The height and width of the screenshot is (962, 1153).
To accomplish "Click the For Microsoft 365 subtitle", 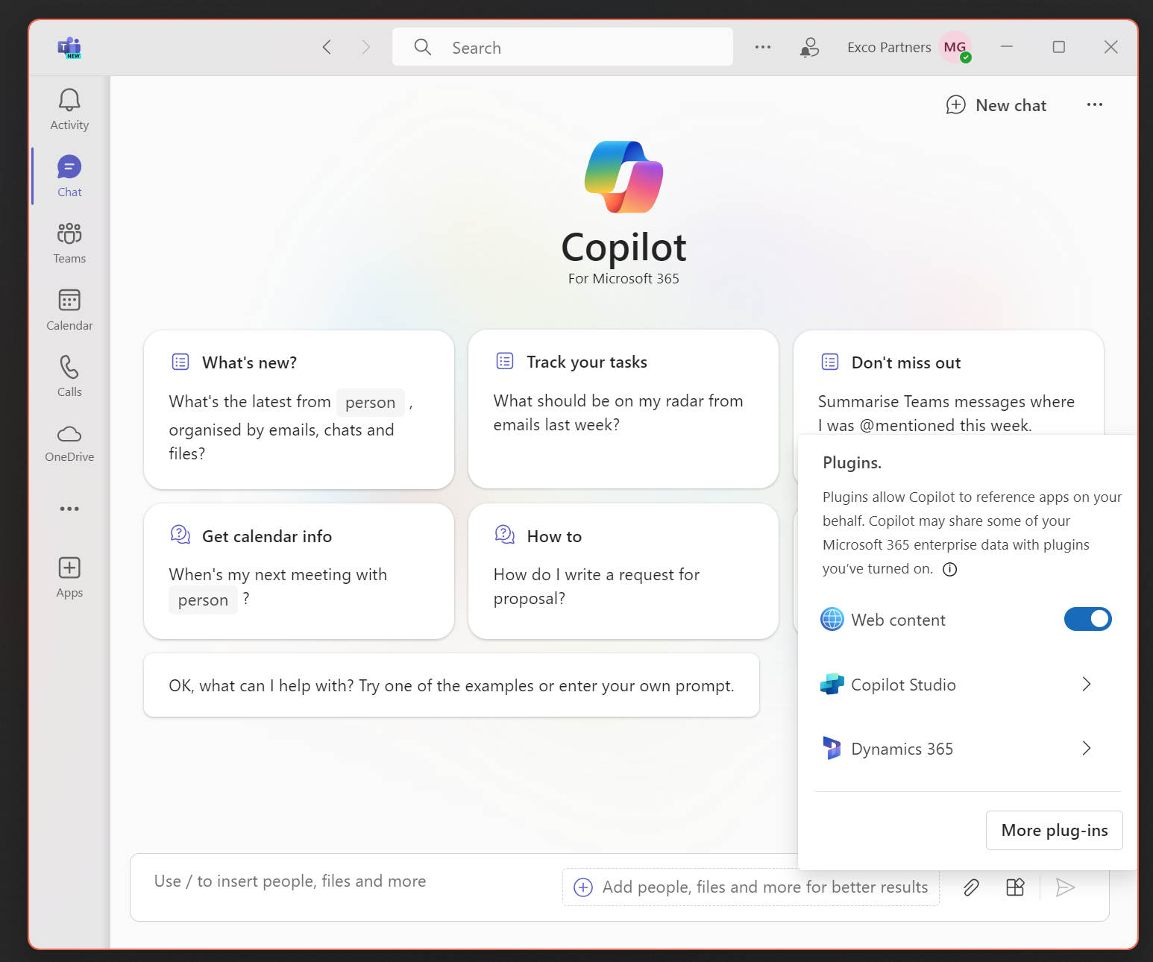I will tap(623, 279).
